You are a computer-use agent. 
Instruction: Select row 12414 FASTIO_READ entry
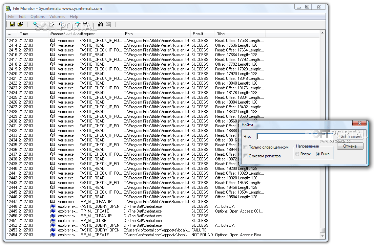92,45
